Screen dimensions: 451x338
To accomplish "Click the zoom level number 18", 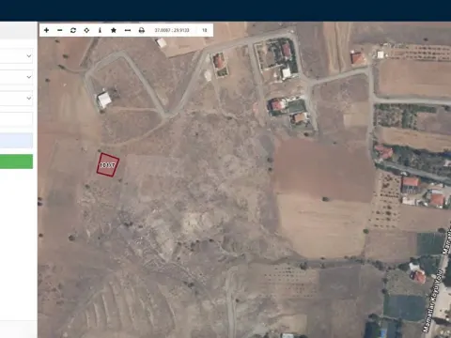I will click(205, 30).
